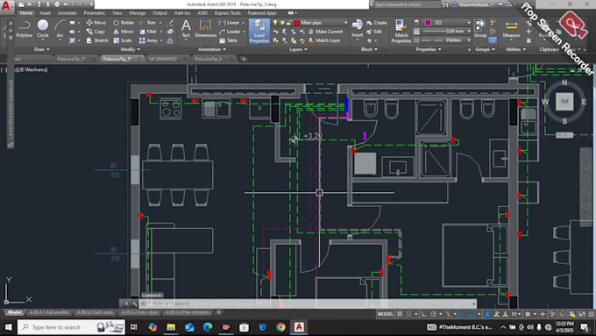Click Edit block button

374,32
